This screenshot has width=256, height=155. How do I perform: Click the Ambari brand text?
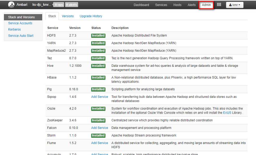click(22, 5)
